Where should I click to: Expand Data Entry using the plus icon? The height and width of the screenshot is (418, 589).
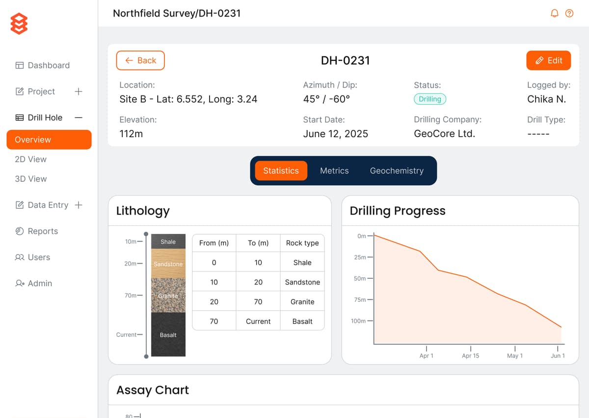[x=79, y=205]
